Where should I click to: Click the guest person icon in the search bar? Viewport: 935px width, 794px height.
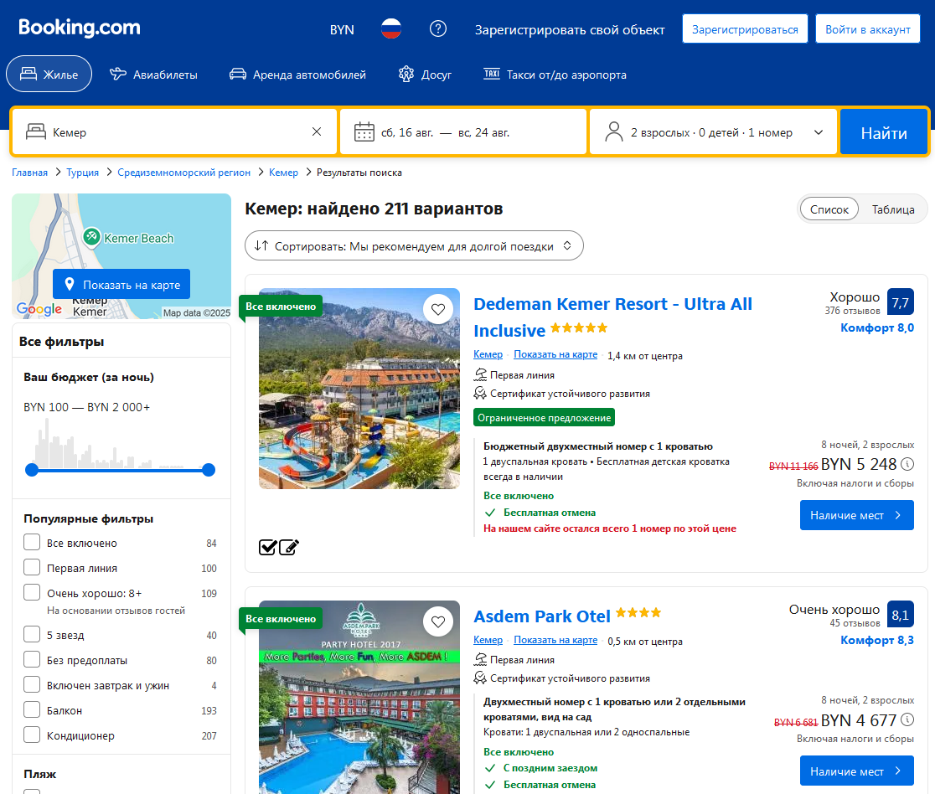(x=613, y=131)
